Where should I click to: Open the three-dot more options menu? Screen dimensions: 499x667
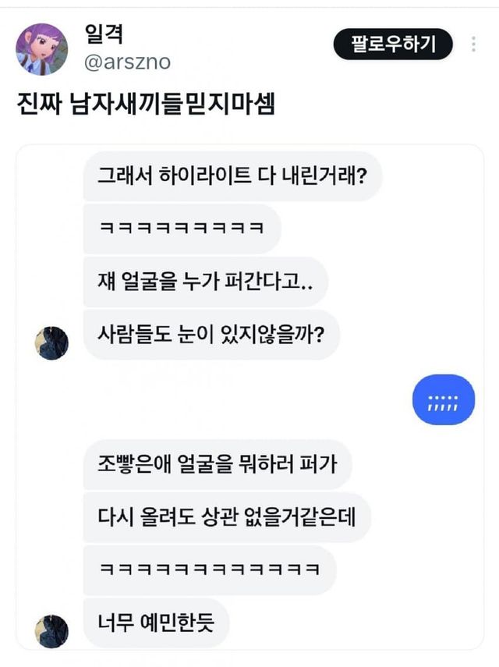[473, 44]
